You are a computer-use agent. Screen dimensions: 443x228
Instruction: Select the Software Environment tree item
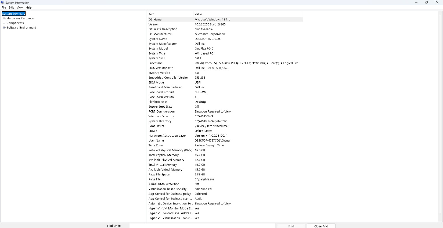21,27
